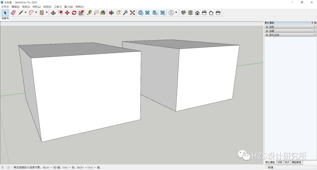Switch to the Iso camera view
This screenshot has height=170, width=317.
pos(183,13)
